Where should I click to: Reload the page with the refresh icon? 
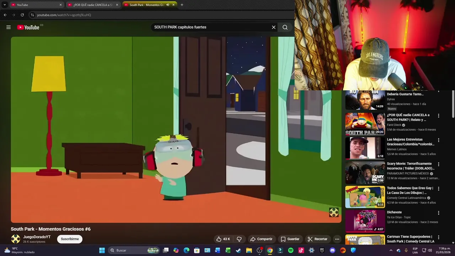pos(22,15)
